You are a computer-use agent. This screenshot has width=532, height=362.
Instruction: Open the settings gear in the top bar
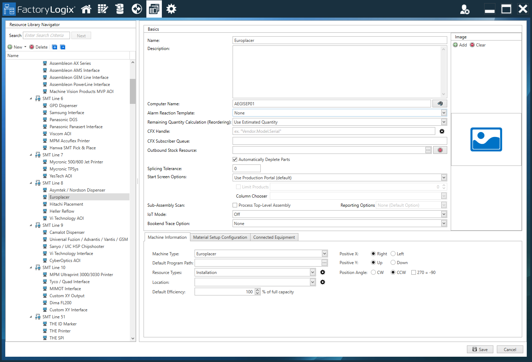pos(171,9)
